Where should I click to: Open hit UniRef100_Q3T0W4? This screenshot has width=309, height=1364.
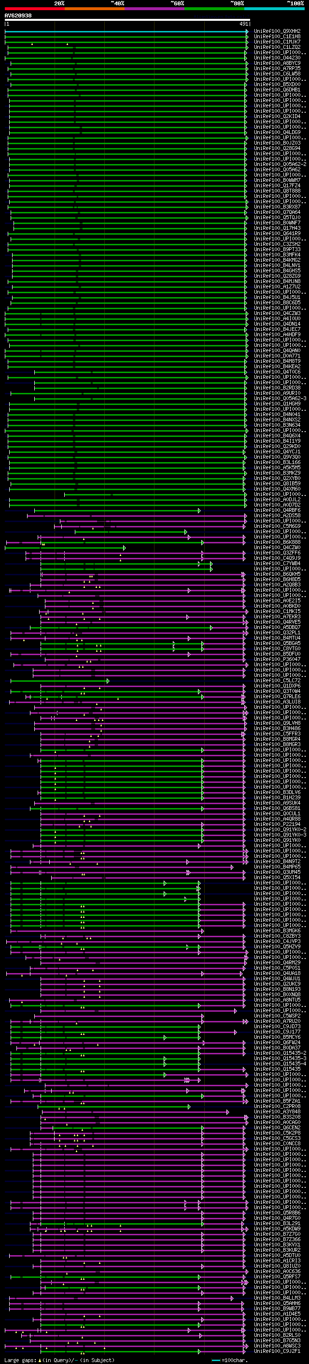point(277,691)
